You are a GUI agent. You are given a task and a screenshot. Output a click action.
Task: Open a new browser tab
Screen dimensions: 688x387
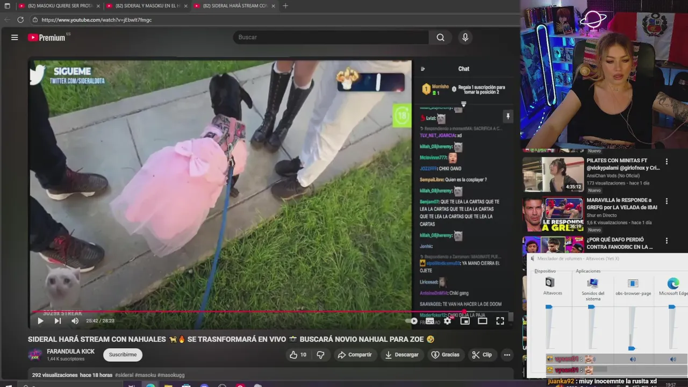tap(285, 6)
